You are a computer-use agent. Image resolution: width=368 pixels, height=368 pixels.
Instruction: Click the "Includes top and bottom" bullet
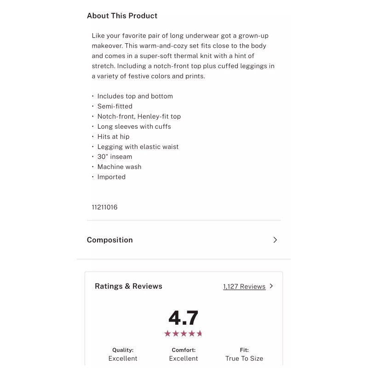pos(135,96)
